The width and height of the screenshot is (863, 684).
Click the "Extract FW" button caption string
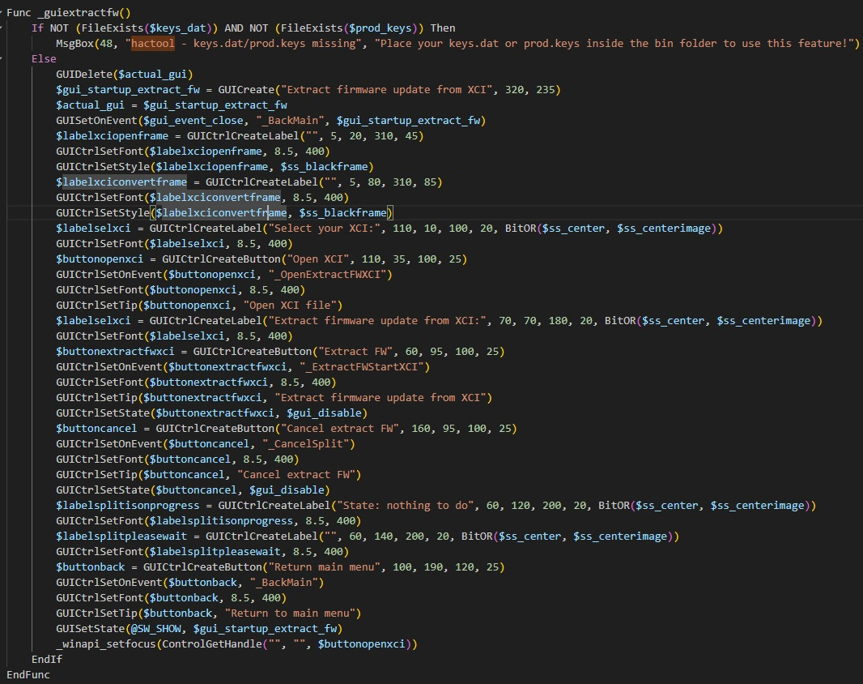coord(355,352)
